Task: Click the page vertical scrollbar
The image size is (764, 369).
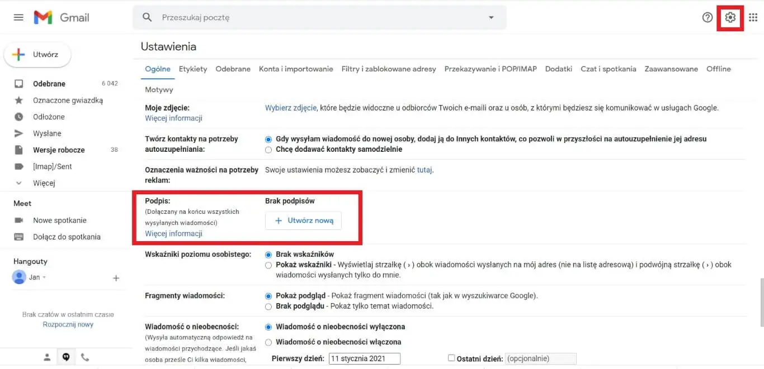Action: pos(760,301)
